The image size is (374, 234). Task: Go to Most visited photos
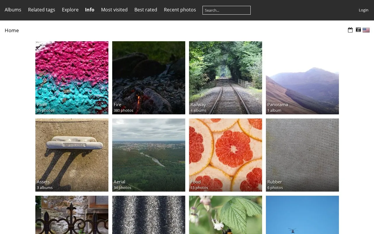click(114, 10)
